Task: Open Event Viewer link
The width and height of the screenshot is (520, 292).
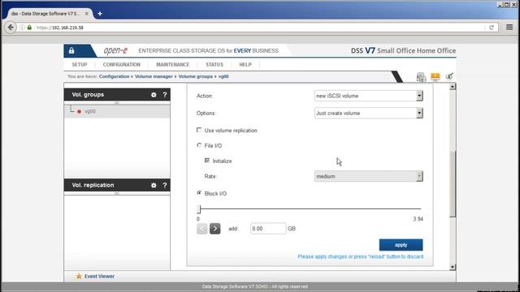Action: pos(99,276)
